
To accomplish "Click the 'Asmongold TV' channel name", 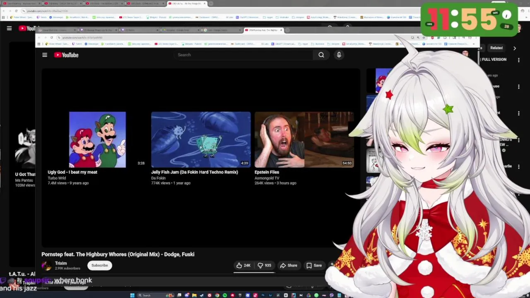I will 267,178.
